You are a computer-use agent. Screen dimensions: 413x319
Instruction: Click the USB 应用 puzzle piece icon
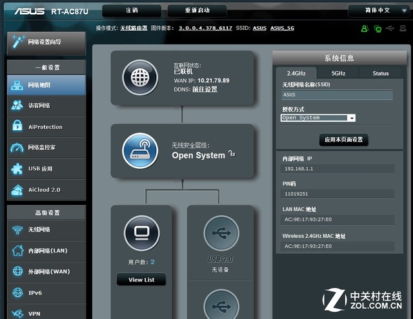(17, 169)
